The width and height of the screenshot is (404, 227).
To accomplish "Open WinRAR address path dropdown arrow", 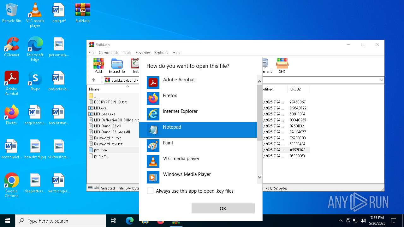I will pos(381,80).
